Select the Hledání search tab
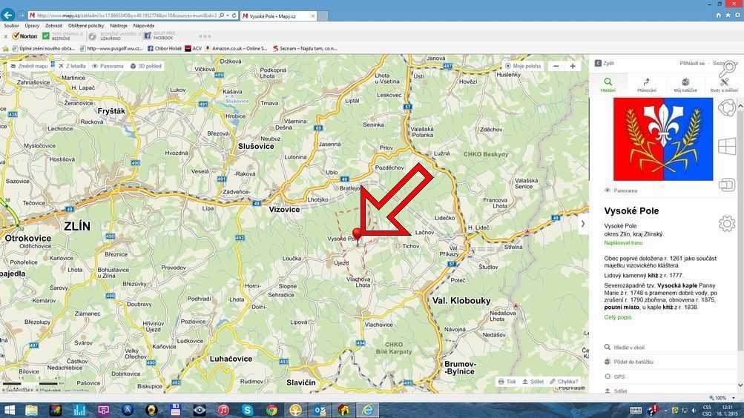This screenshot has width=744, height=418. pyautogui.click(x=608, y=84)
